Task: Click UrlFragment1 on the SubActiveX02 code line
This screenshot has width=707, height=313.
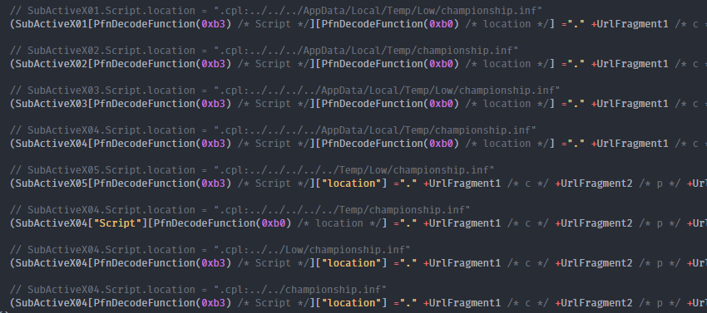Action: click(632, 63)
